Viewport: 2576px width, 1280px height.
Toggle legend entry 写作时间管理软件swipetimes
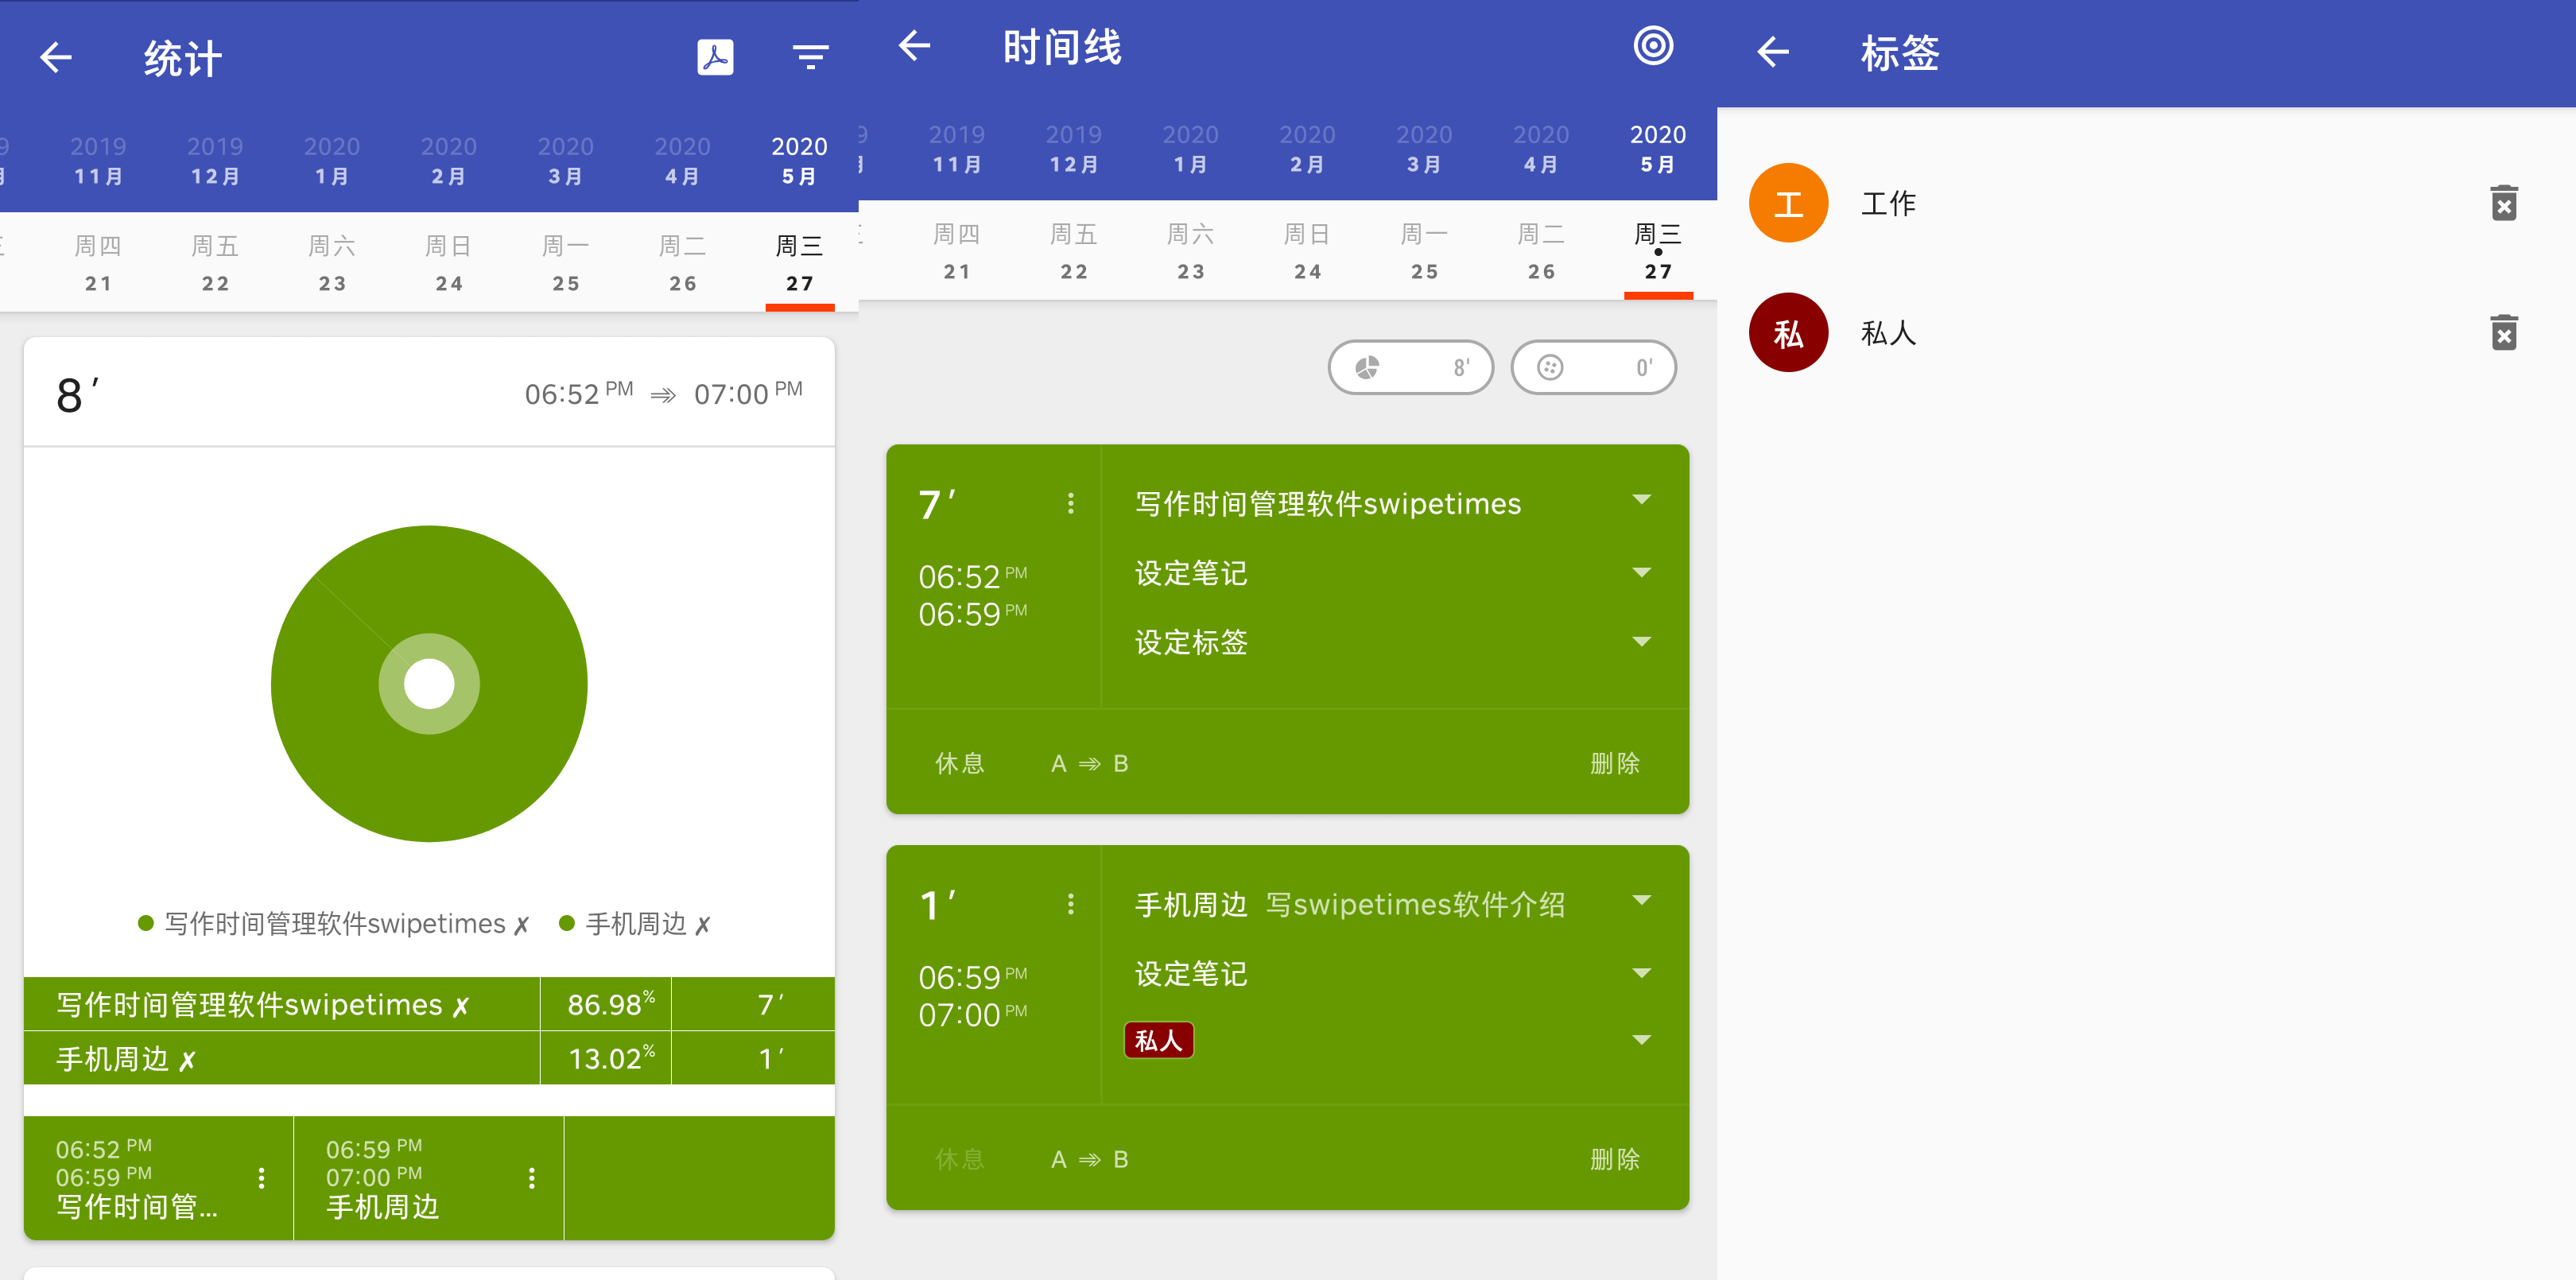(334, 924)
